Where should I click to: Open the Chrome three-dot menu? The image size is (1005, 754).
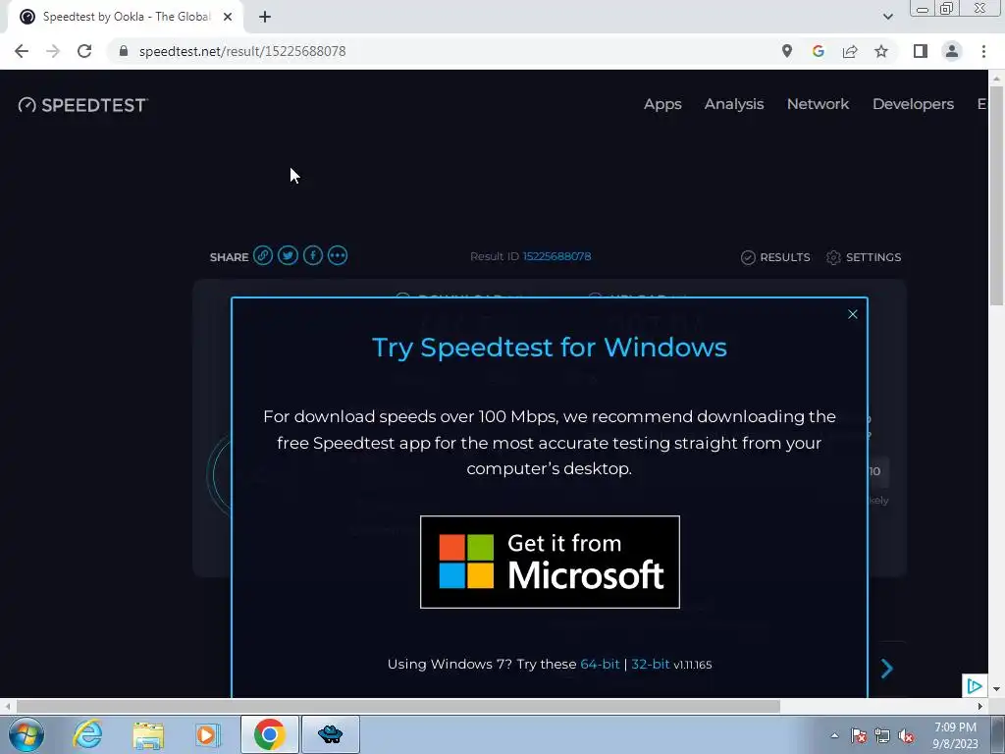click(x=983, y=51)
